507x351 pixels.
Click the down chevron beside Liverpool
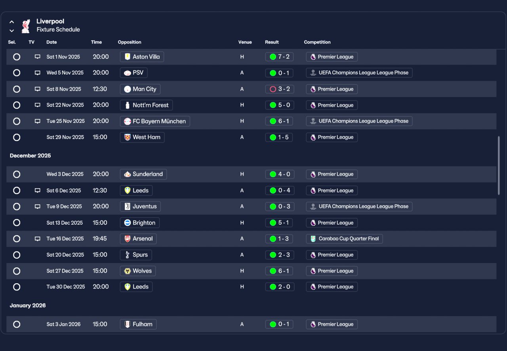[12, 31]
